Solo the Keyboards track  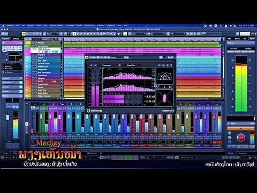tap(36, 70)
